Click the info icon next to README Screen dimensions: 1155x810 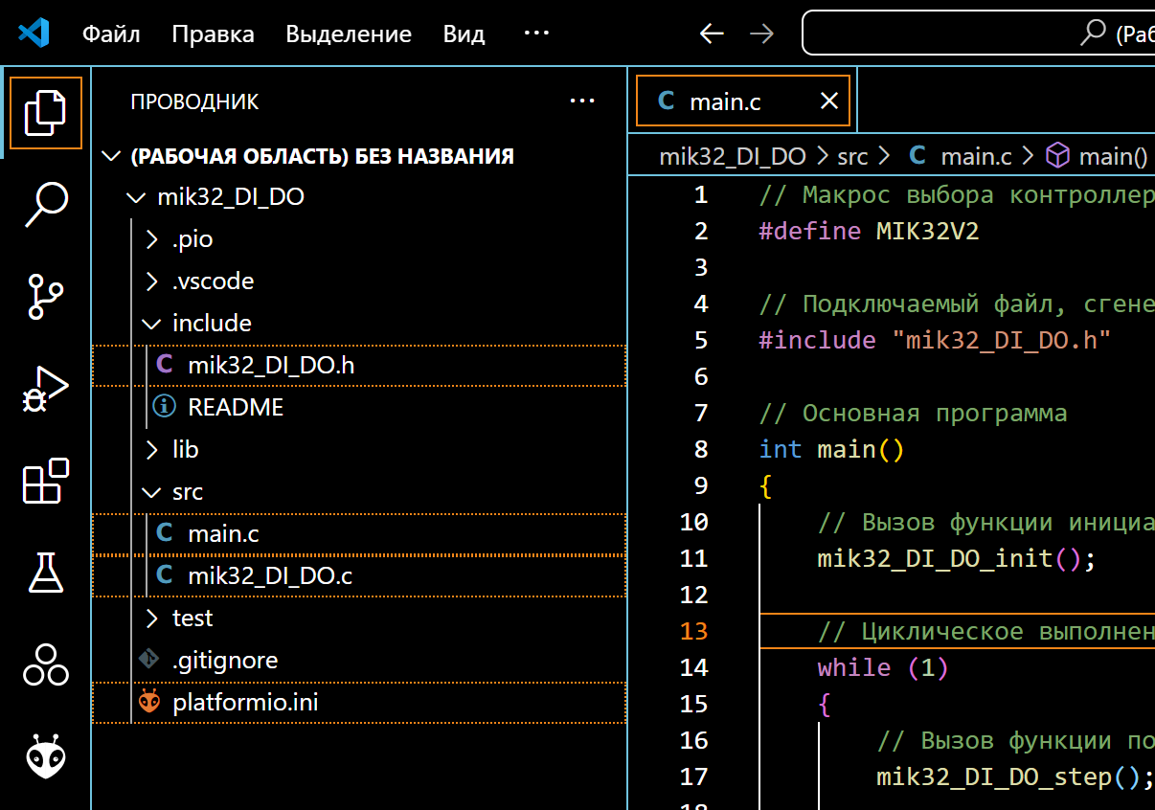click(164, 406)
